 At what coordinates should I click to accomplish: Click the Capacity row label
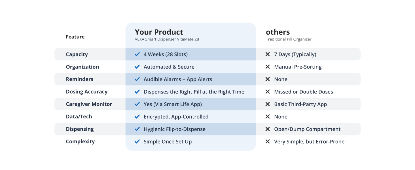click(x=77, y=54)
